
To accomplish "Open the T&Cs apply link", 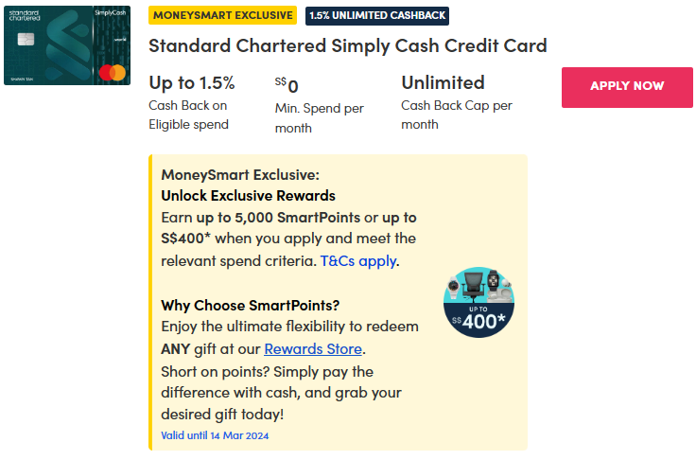I will pyautogui.click(x=358, y=260).
